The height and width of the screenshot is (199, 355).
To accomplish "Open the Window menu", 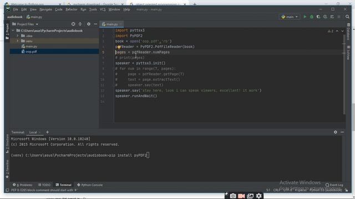I will [x=114, y=9].
